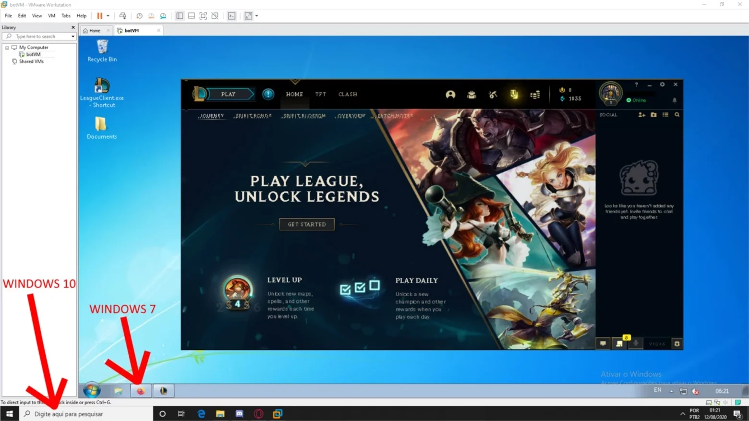Open the friends list view options

(665, 115)
